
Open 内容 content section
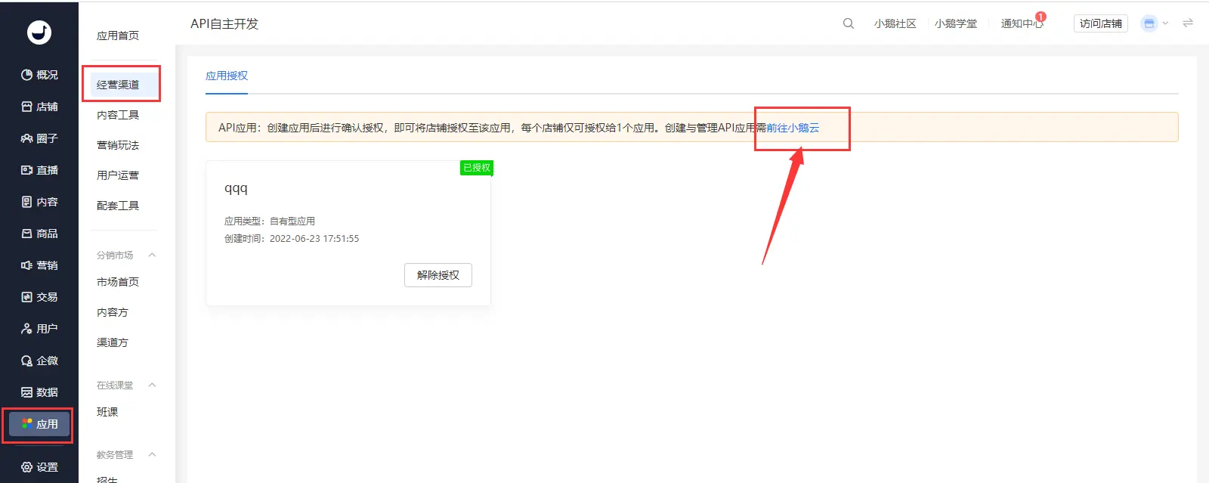click(39, 202)
